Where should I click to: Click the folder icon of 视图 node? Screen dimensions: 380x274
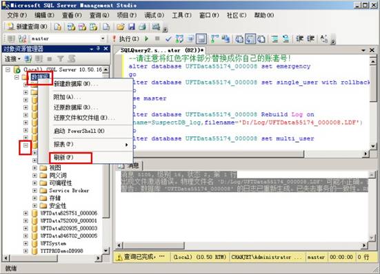43,168
